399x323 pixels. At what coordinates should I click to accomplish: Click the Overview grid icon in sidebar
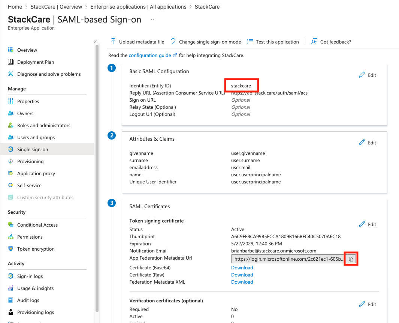(x=10, y=50)
